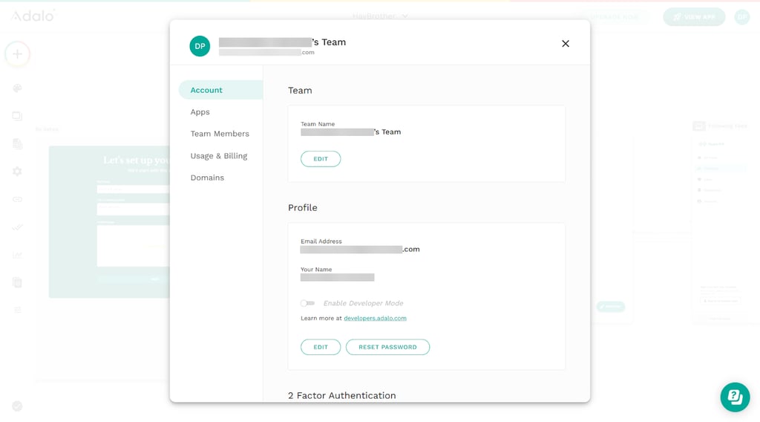Go to Usage & Billing tab
Viewport: 760px width, 422px height.
point(219,156)
